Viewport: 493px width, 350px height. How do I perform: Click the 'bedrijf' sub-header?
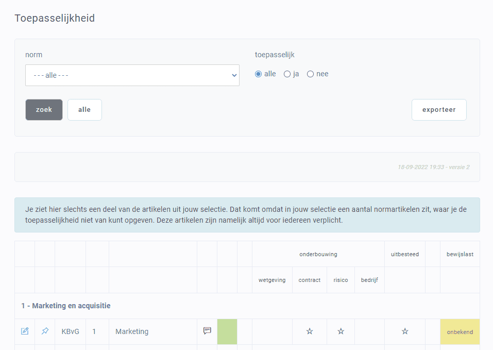tap(369, 280)
